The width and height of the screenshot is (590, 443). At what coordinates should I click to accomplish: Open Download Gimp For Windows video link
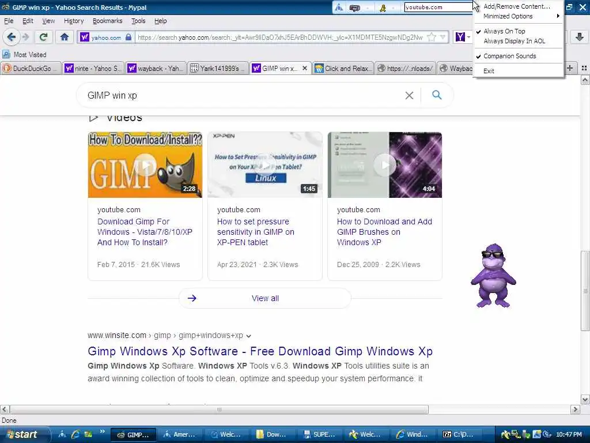(145, 232)
